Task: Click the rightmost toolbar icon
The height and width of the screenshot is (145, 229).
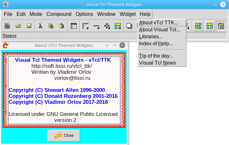Action: pyautogui.click(x=220, y=26)
